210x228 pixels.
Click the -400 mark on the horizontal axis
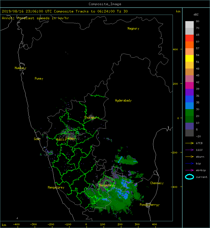[x=16, y=224]
